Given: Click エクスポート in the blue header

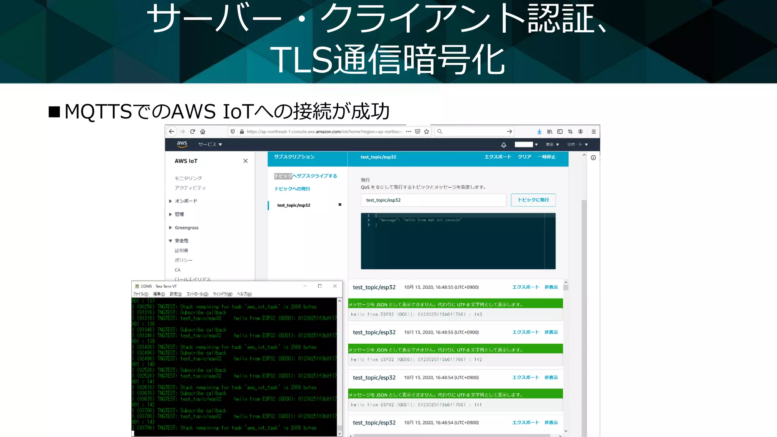Looking at the screenshot, I should pyautogui.click(x=498, y=157).
